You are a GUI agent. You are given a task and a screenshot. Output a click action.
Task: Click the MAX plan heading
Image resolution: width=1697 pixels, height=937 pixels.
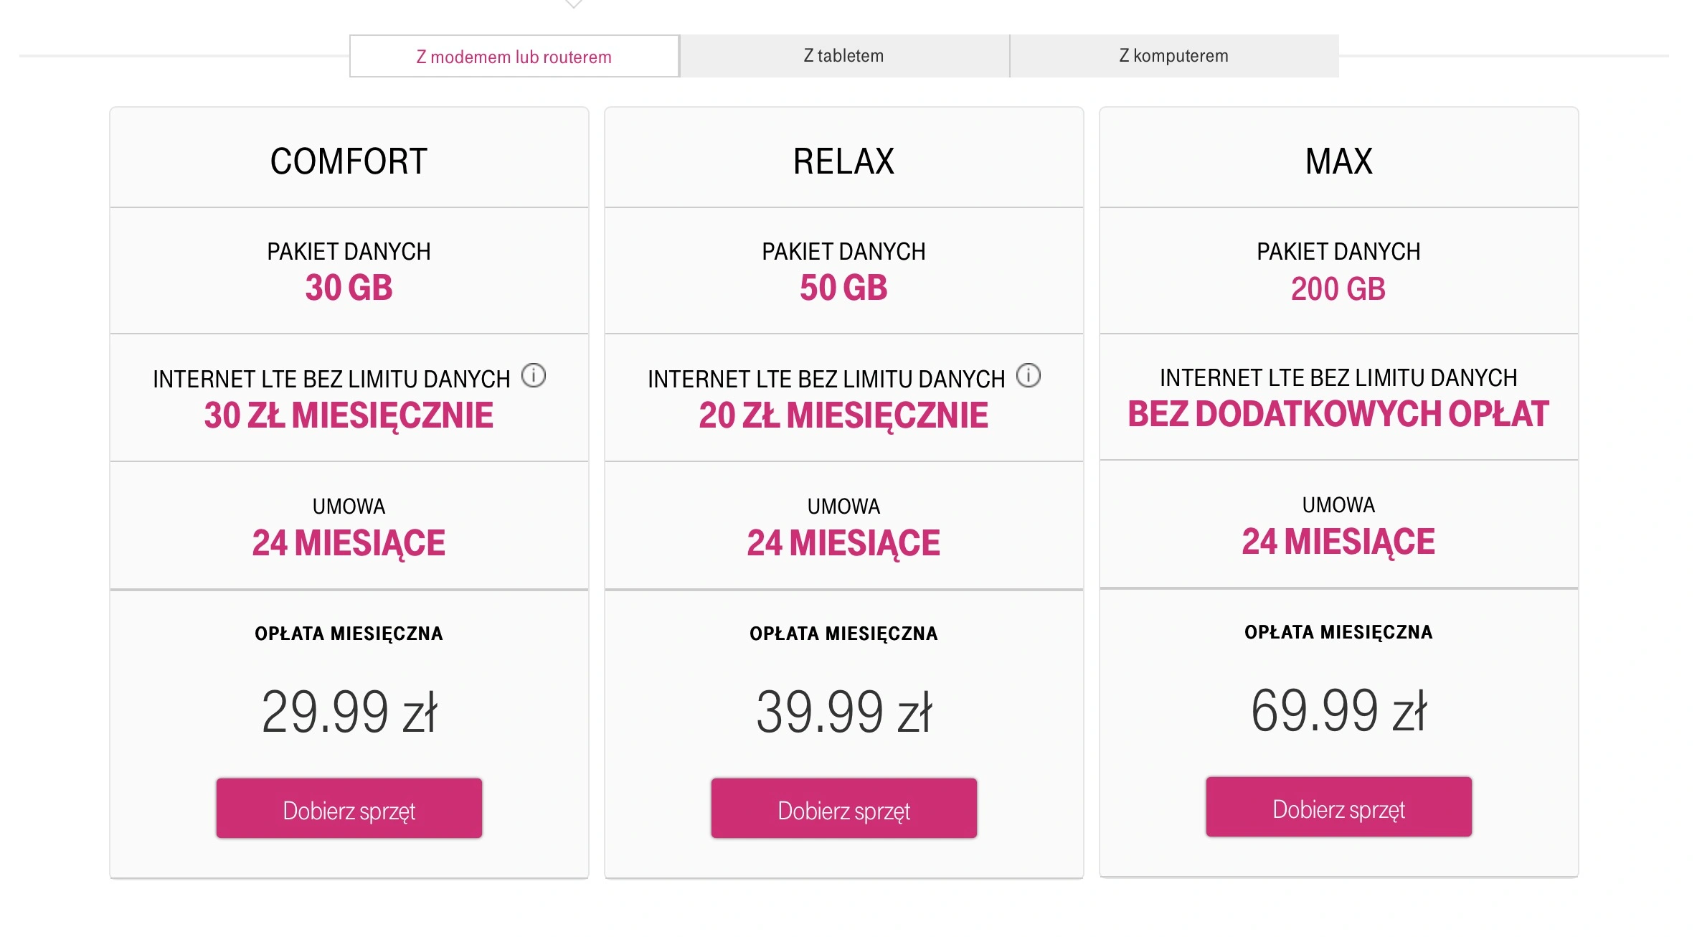coord(1339,161)
